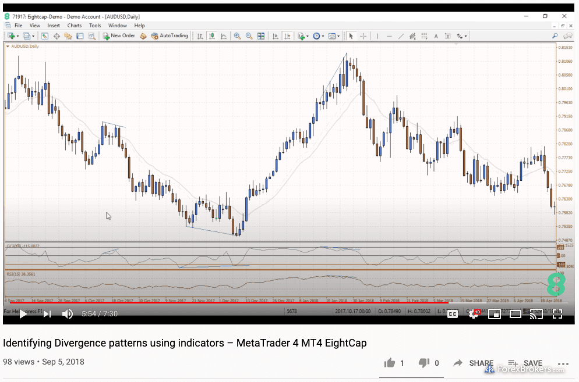Skip to the next video
579x382 pixels.
point(47,314)
